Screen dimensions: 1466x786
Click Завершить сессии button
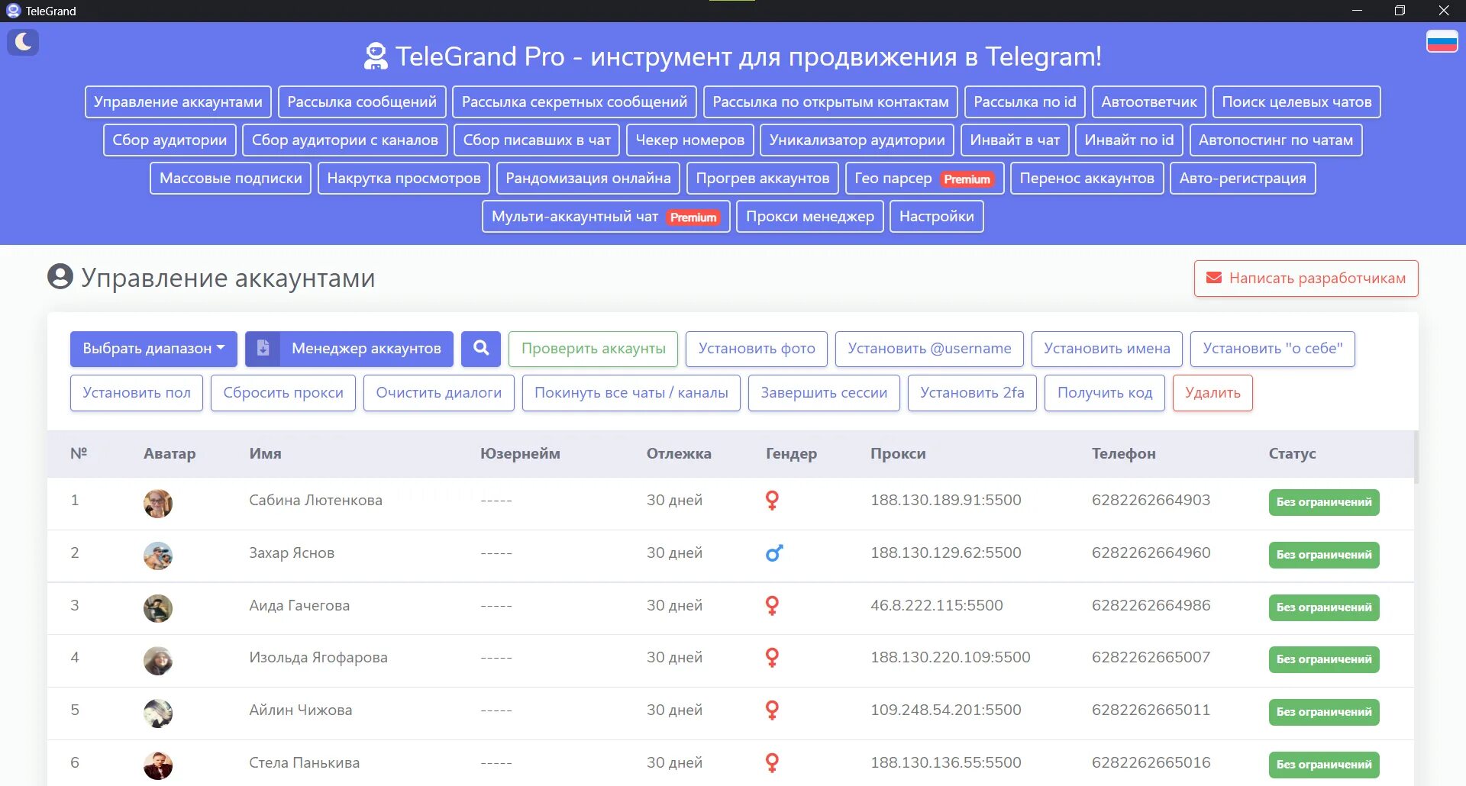(x=824, y=393)
